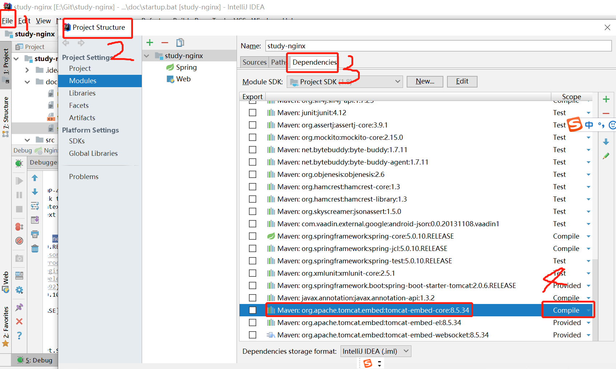The width and height of the screenshot is (616, 369).
Task: Click the module Name input field
Action: 438,46
